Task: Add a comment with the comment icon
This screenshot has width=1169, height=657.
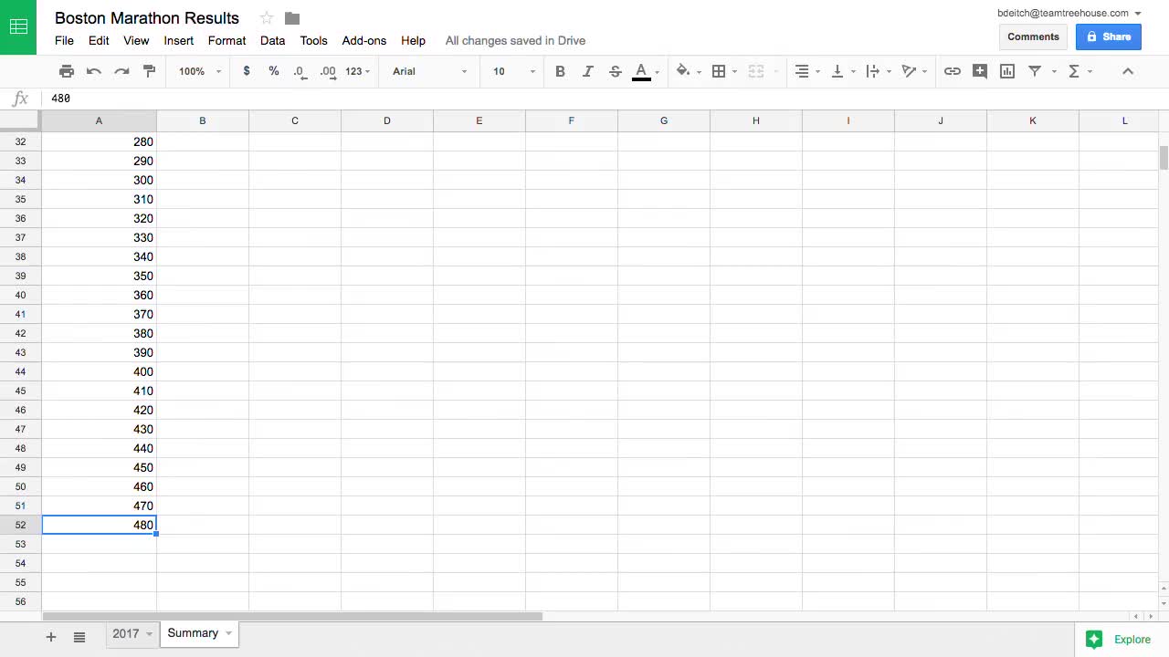Action: [x=980, y=71]
